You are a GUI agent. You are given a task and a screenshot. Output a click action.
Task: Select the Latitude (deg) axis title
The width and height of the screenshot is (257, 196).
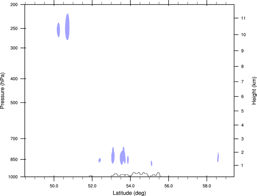pos(129,193)
